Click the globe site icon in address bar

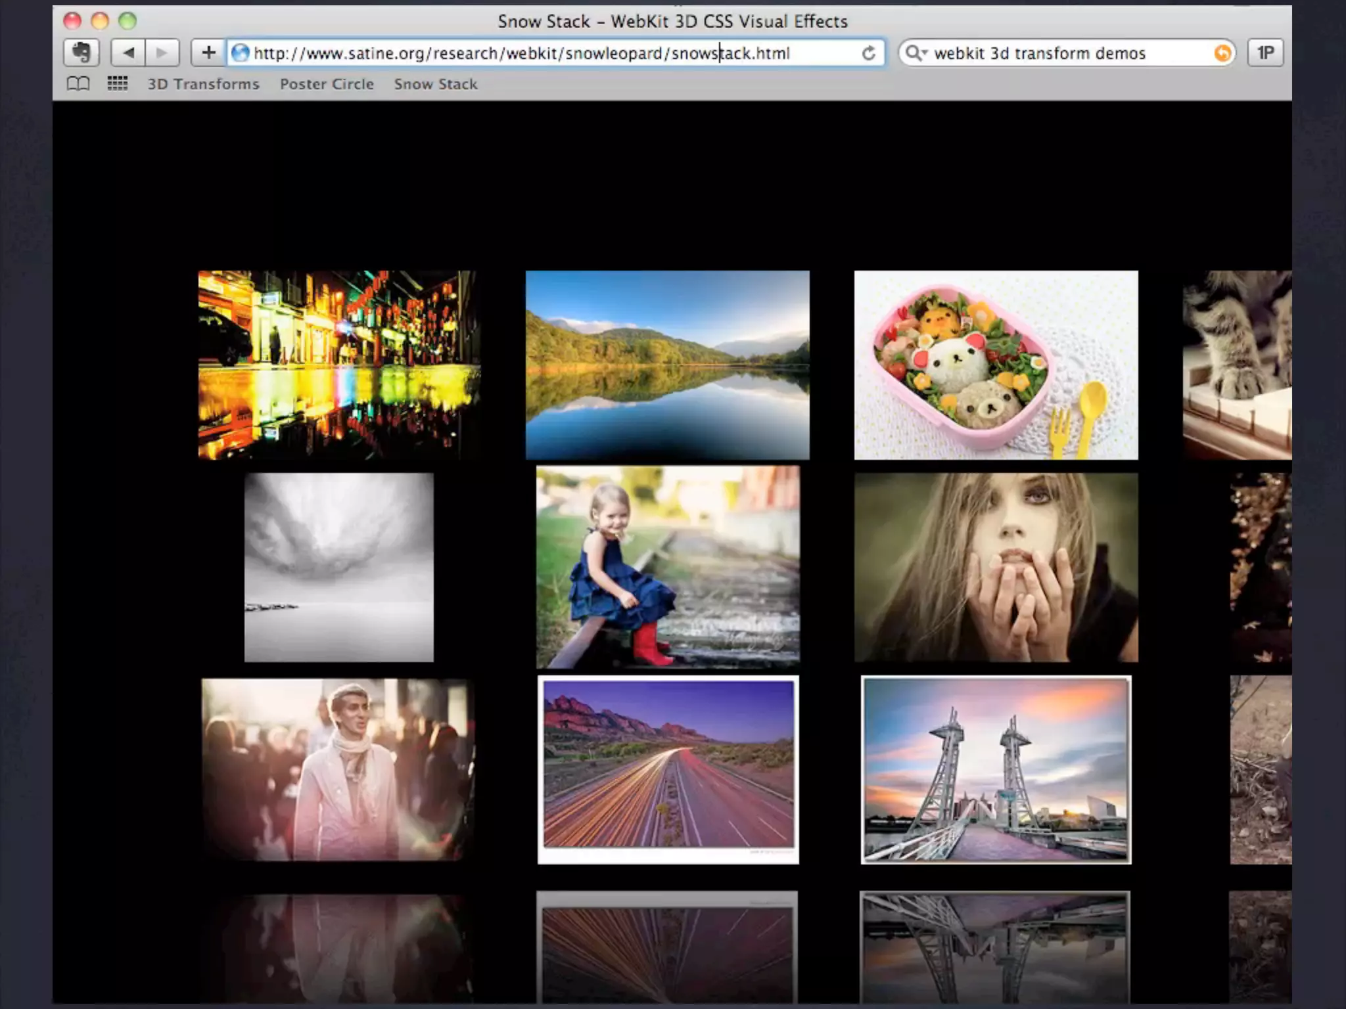point(241,53)
